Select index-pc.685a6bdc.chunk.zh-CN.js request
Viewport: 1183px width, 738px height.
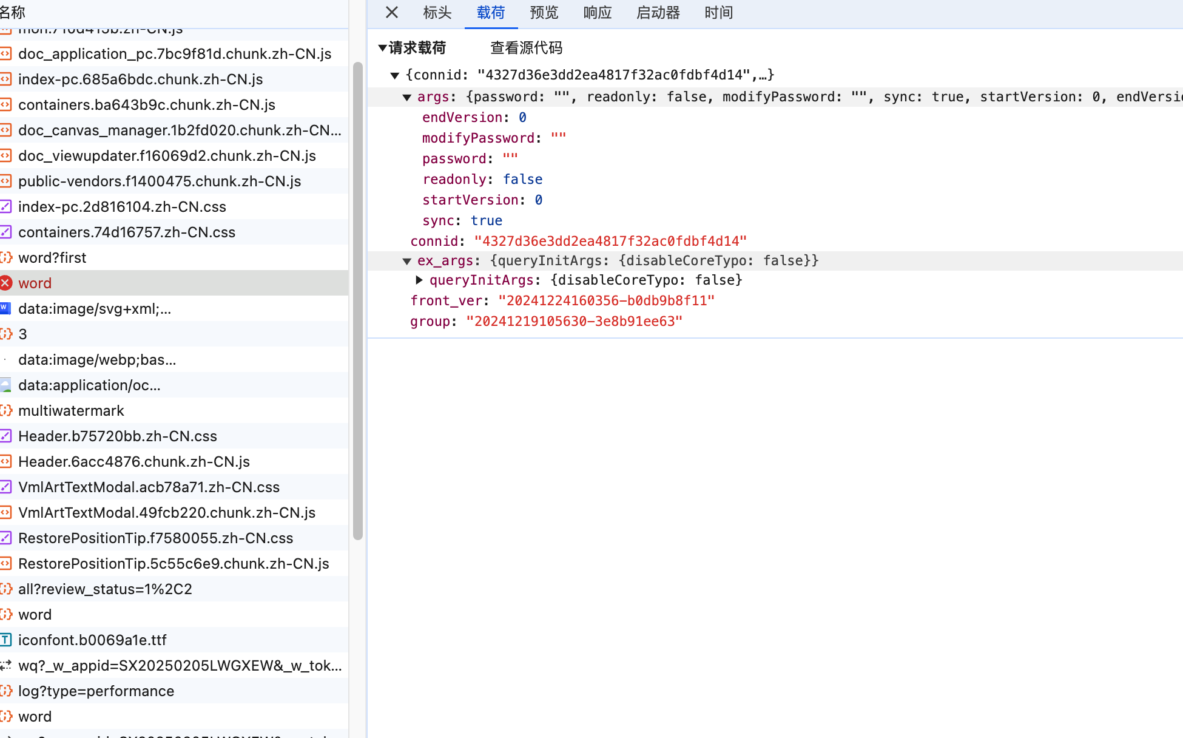click(174, 79)
